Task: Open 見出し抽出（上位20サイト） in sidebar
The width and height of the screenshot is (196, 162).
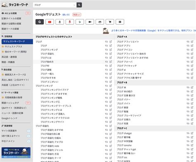Action: 15,80
